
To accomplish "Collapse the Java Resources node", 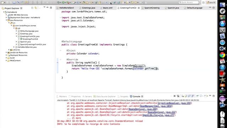I will (6, 20).
